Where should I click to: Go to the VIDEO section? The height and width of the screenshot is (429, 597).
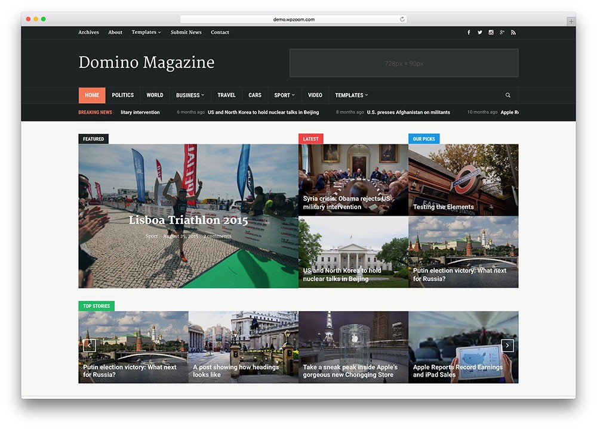pos(315,95)
